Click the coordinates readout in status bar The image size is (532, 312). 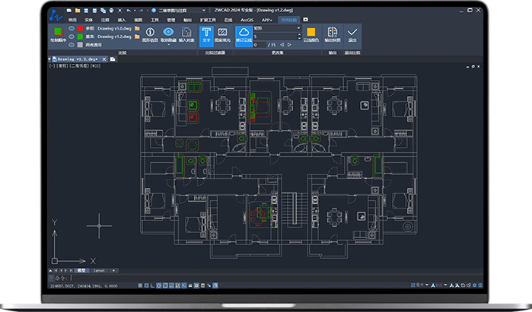point(84,286)
